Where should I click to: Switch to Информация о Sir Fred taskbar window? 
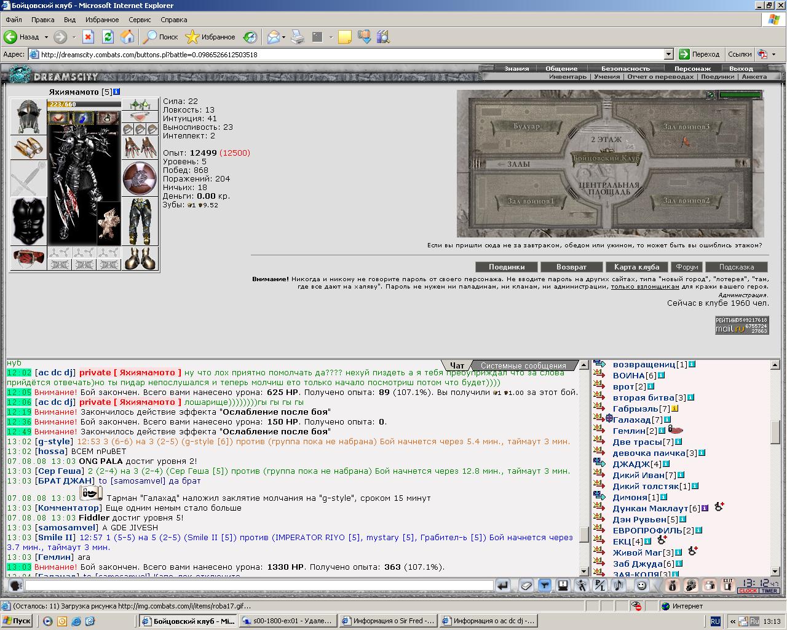pyautogui.click(x=389, y=621)
